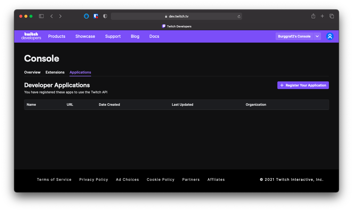Click the tab overview icon
This screenshot has width=353, height=211.
pos(332,16)
